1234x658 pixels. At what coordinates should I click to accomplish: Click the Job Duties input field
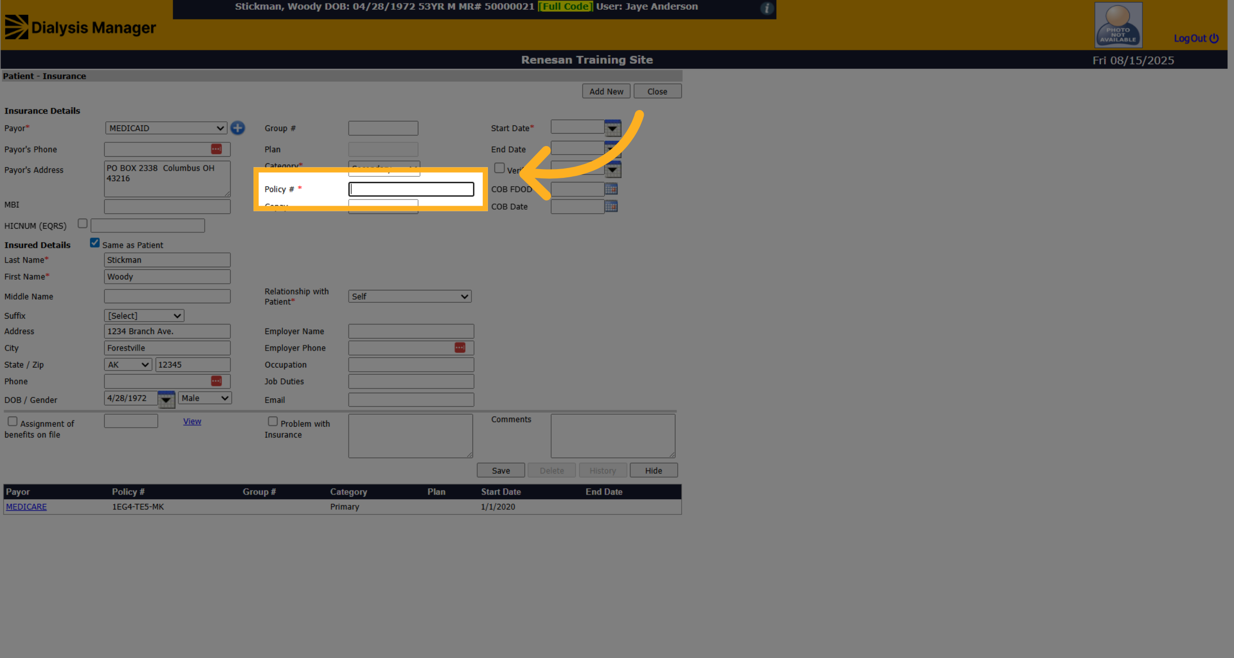411,381
